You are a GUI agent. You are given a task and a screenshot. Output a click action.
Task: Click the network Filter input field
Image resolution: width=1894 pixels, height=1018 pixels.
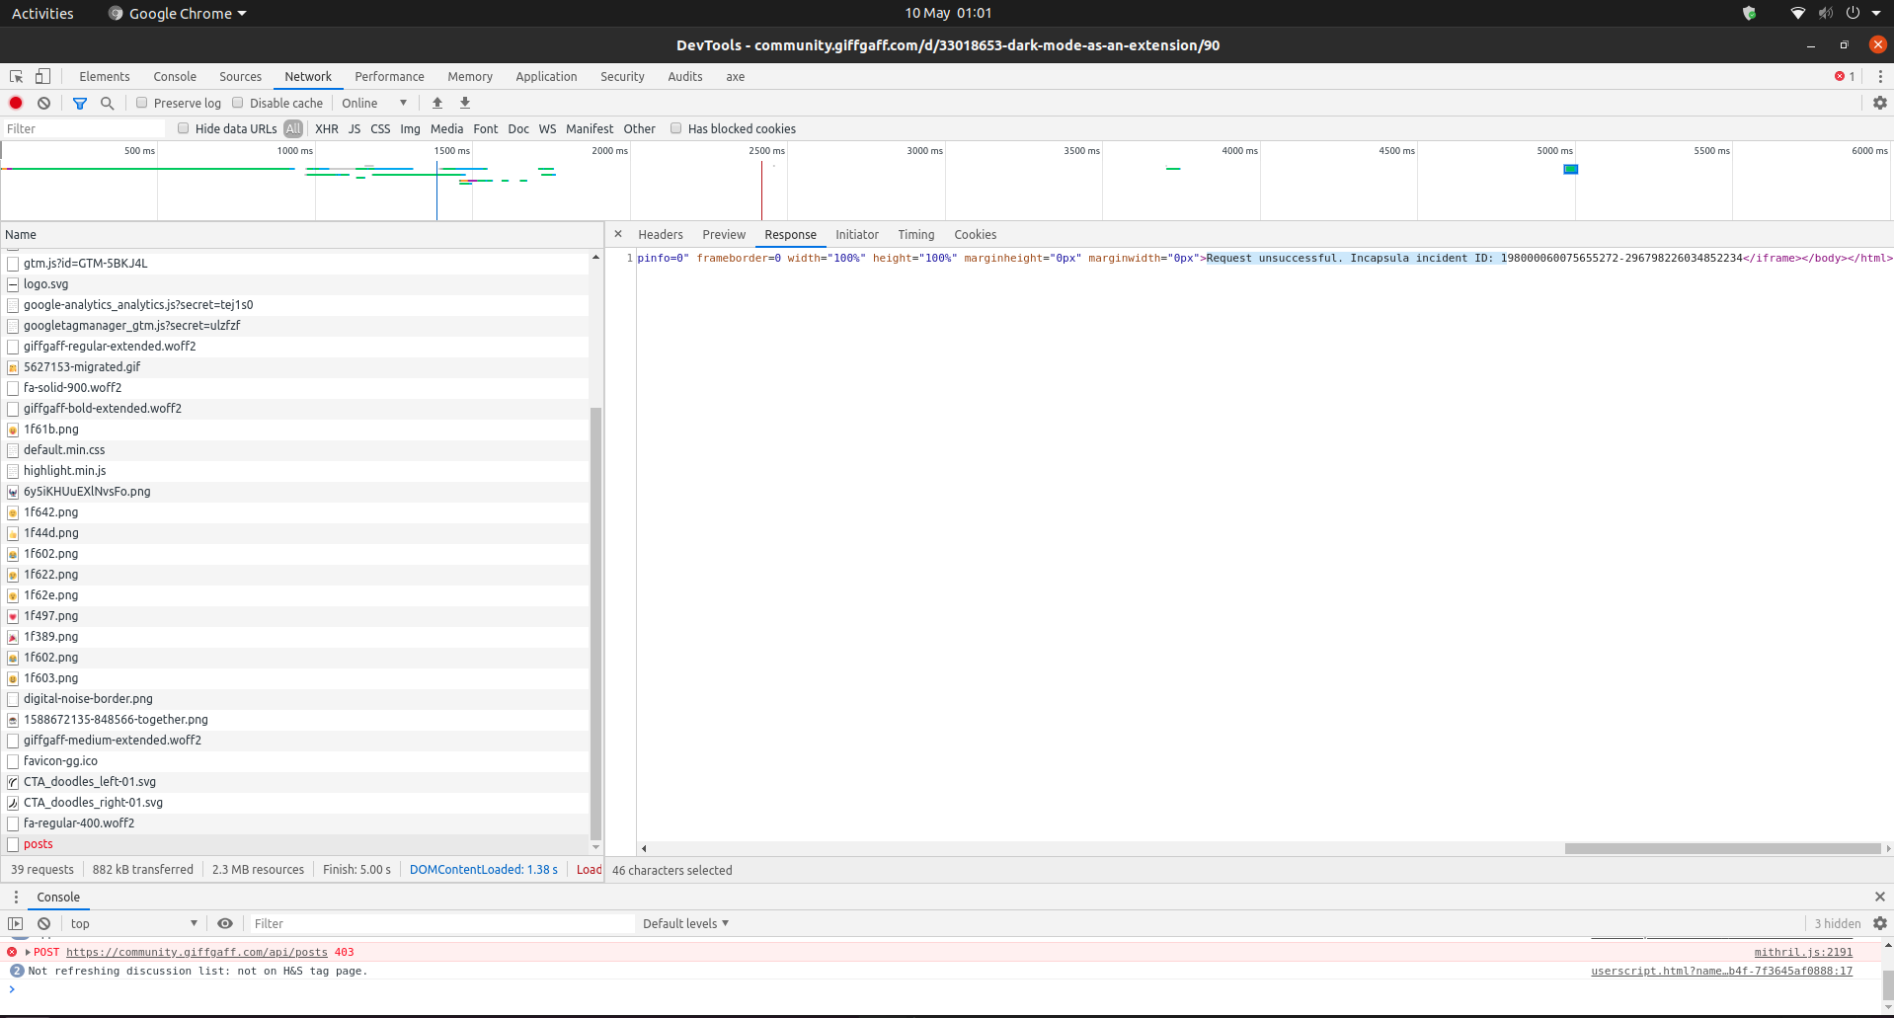click(x=84, y=127)
